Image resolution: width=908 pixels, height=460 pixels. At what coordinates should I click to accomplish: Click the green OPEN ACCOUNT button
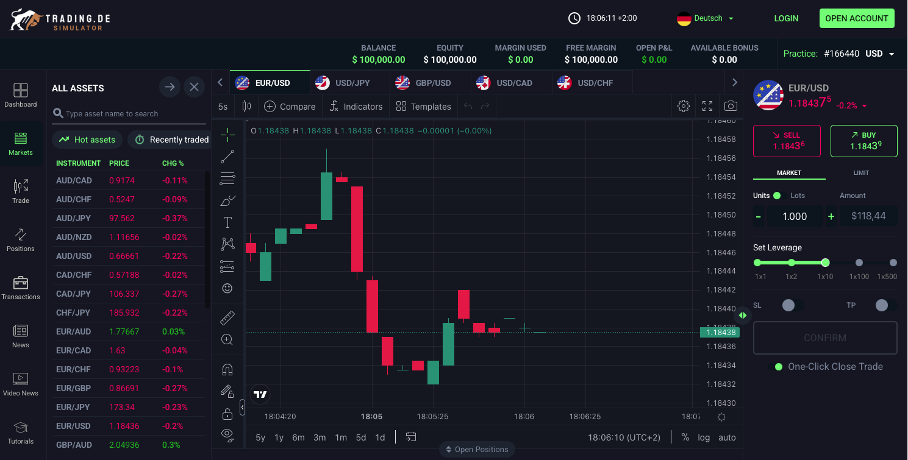[x=857, y=18]
